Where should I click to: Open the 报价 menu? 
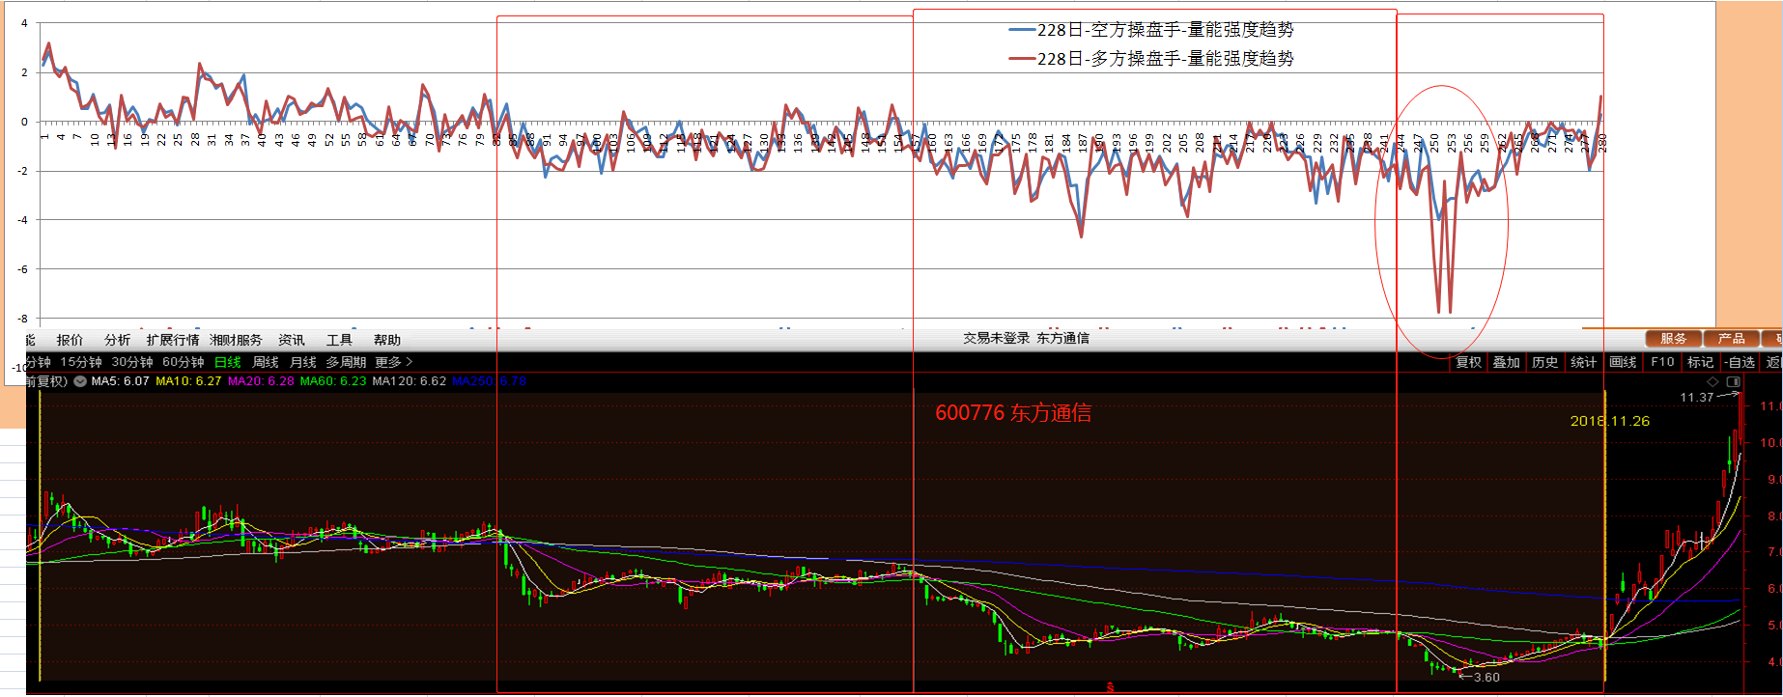coord(70,340)
